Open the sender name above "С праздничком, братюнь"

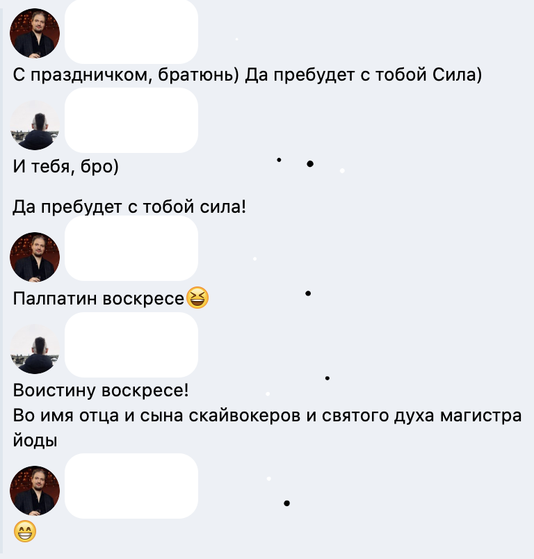(x=131, y=32)
